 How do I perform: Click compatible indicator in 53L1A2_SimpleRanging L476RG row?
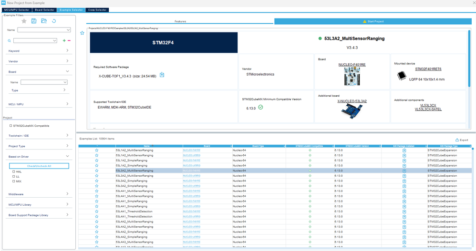click(310, 166)
